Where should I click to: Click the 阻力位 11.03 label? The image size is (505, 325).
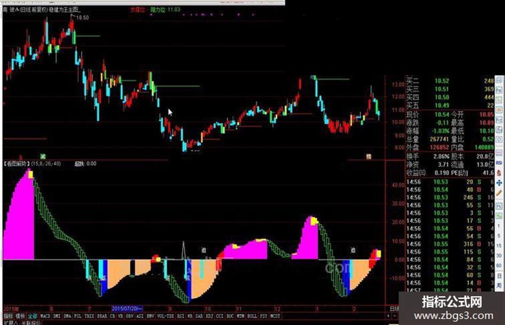coord(166,10)
